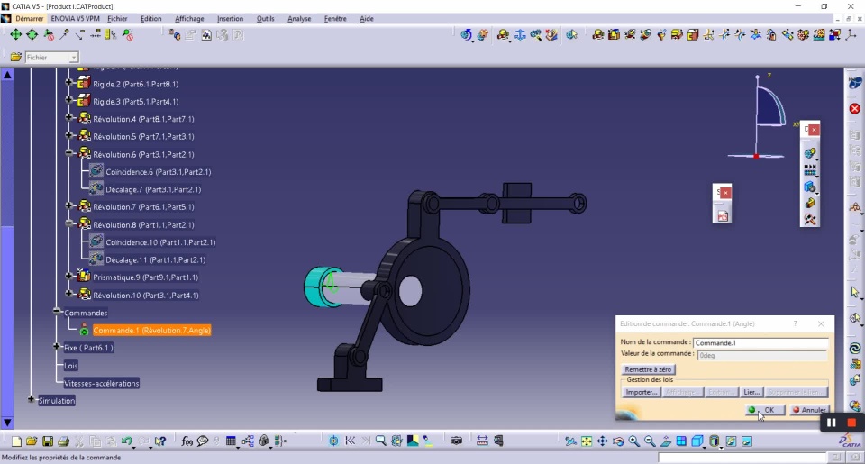Click the Measure Between icon in bottom toolbar
Screen dimensions: 865x464
click(x=482, y=441)
